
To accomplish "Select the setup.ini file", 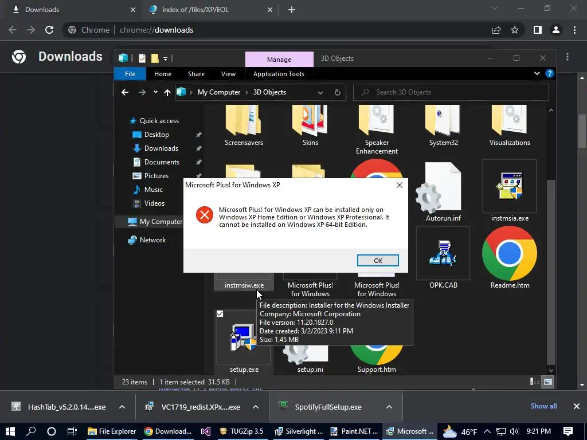I will tap(310, 359).
